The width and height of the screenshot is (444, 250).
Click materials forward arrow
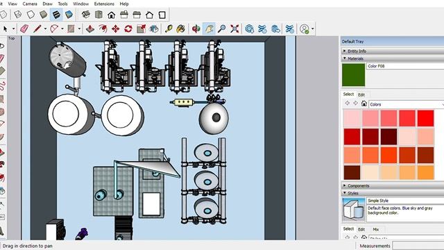355,103
